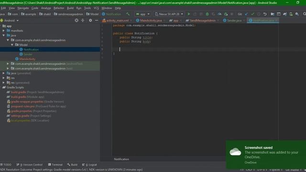Viewport: 306px width, 172px height.
Task: Click the 'public class Notification' code line
Action: coord(135,33)
